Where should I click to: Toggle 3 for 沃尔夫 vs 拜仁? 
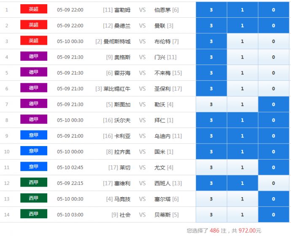211,120
